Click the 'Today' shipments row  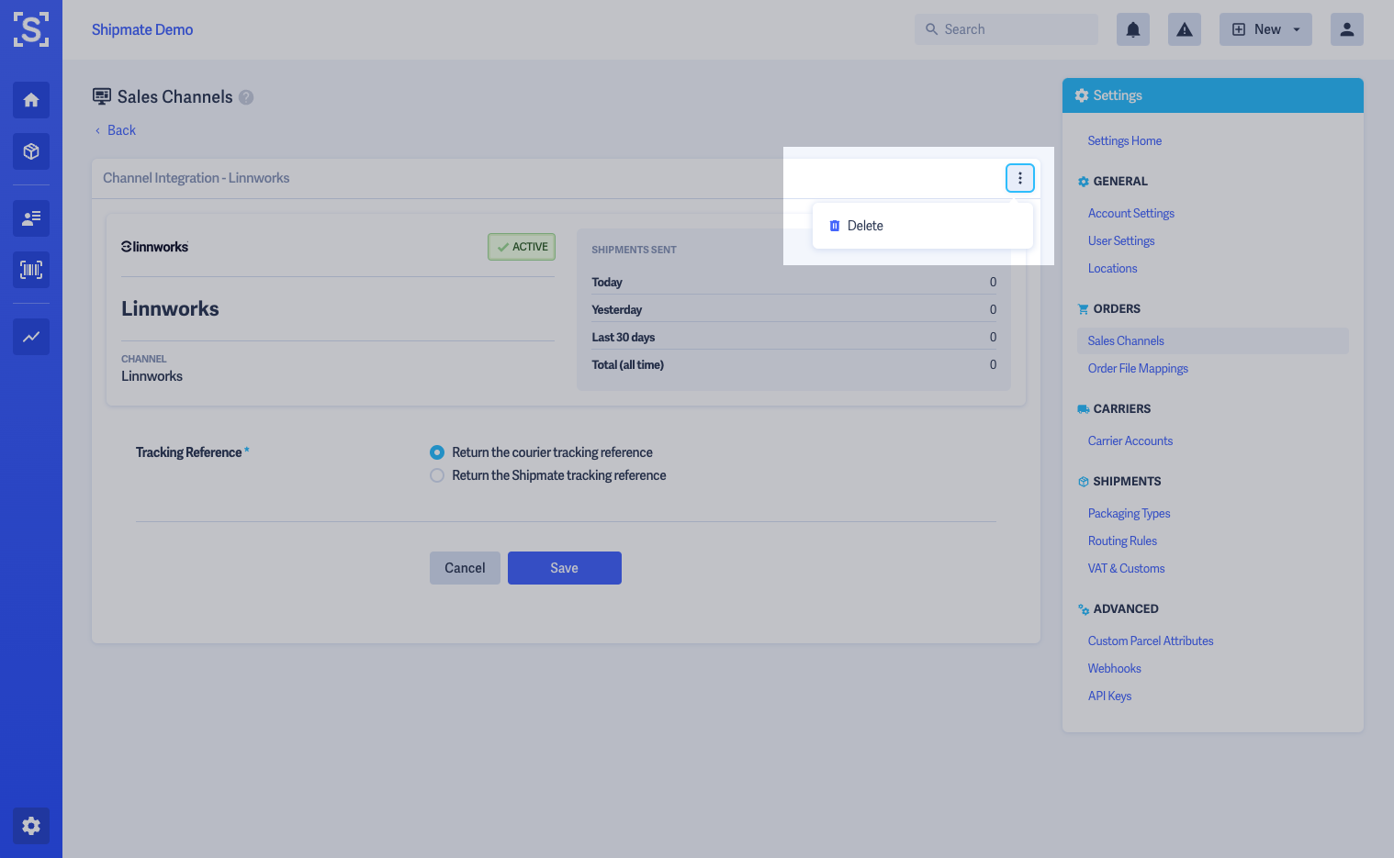click(793, 282)
